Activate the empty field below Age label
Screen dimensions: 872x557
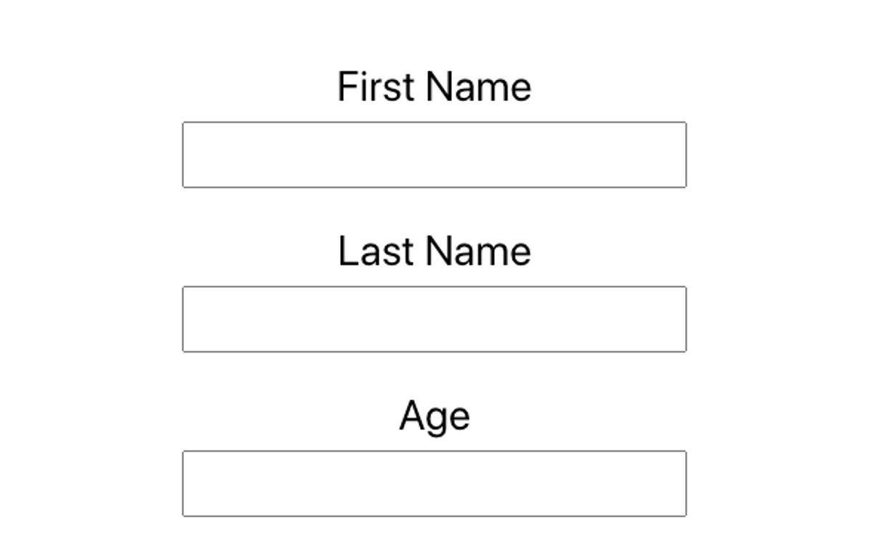click(x=434, y=484)
